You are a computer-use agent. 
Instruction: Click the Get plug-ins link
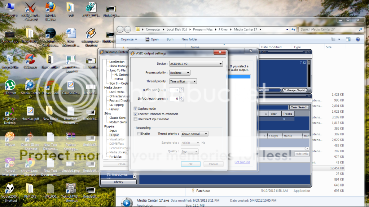point(242,162)
